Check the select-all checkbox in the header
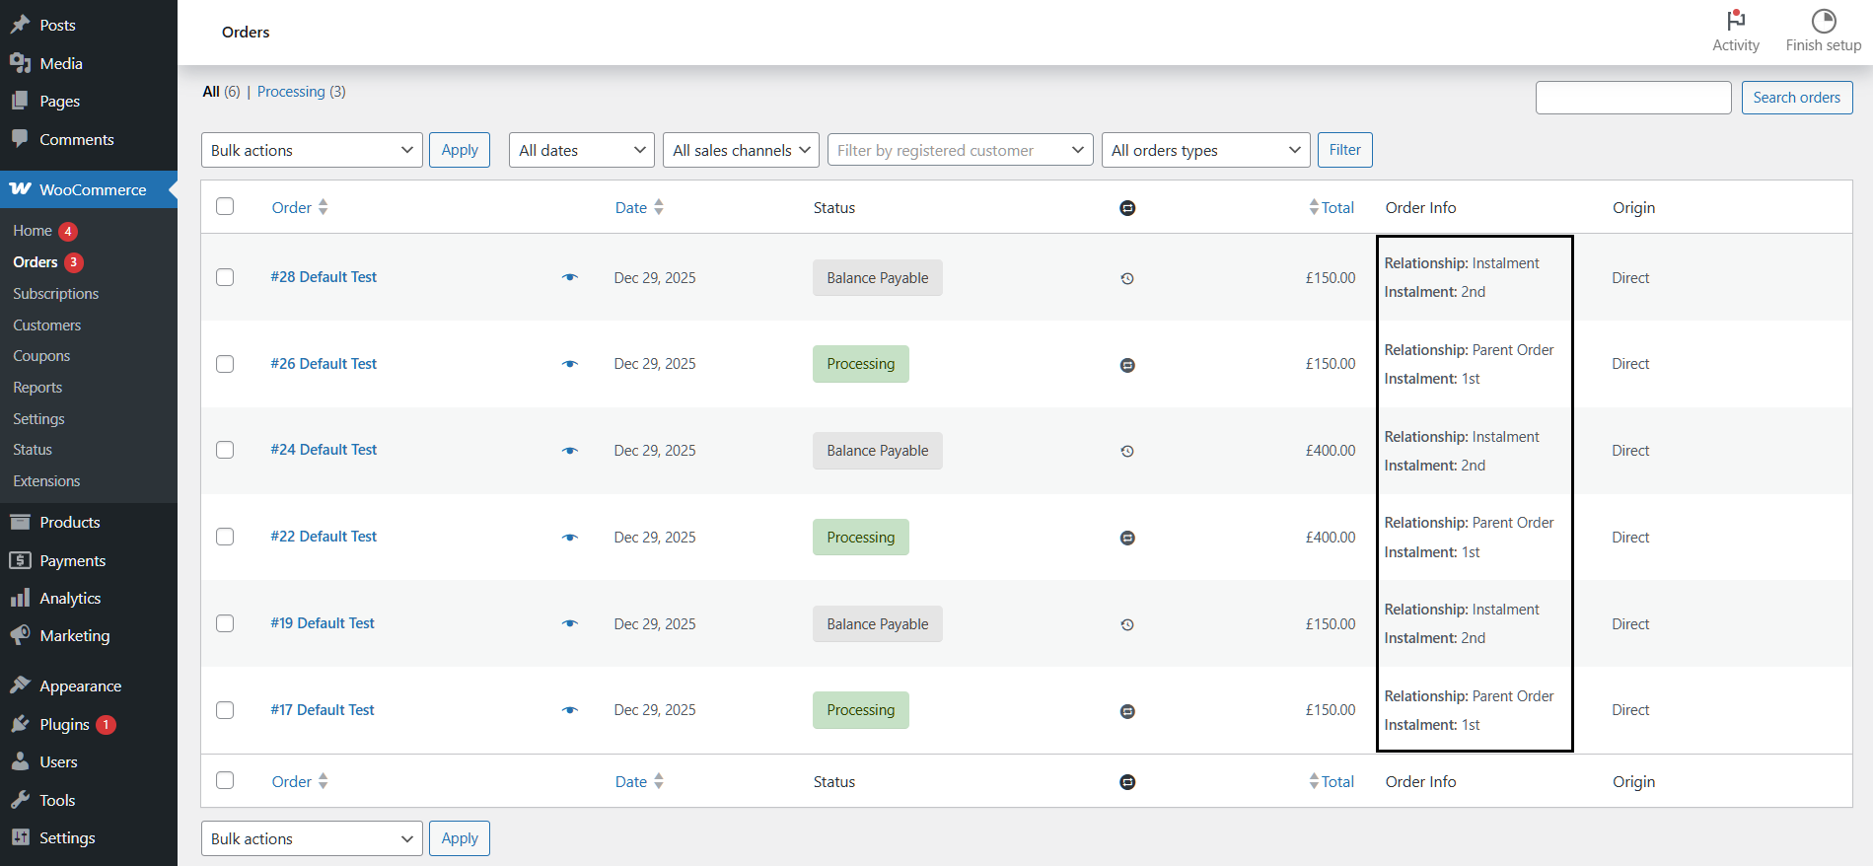The height and width of the screenshot is (866, 1873). point(225,206)
